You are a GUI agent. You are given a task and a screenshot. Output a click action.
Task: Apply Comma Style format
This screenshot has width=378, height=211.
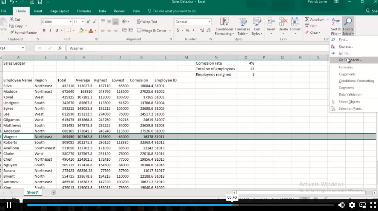pyautogui.click(x=193, y=30)
